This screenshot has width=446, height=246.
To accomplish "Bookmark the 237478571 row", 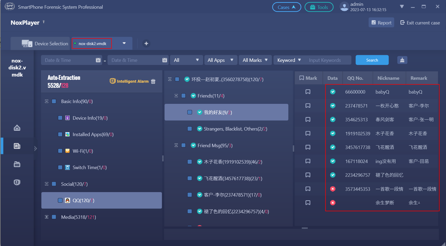I will point(308,106).
